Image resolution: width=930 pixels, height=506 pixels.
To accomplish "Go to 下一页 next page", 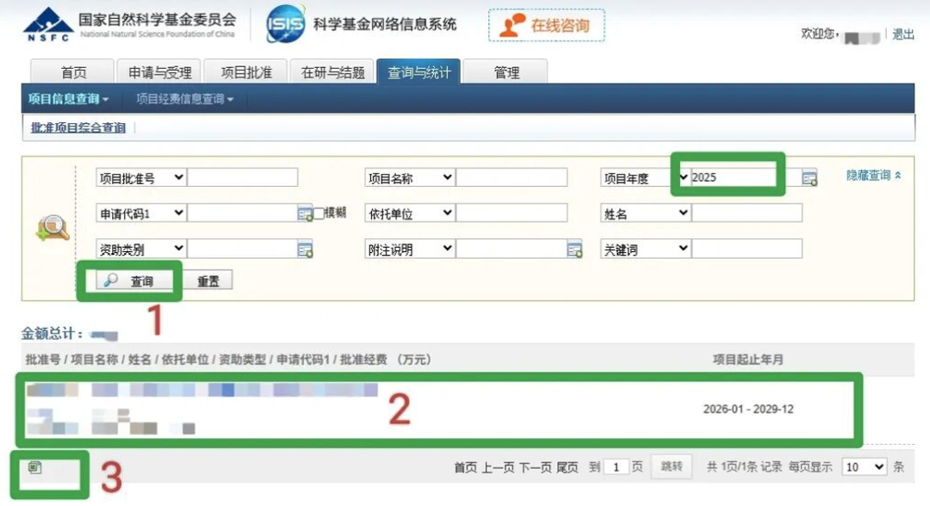I will coord(536,467).
